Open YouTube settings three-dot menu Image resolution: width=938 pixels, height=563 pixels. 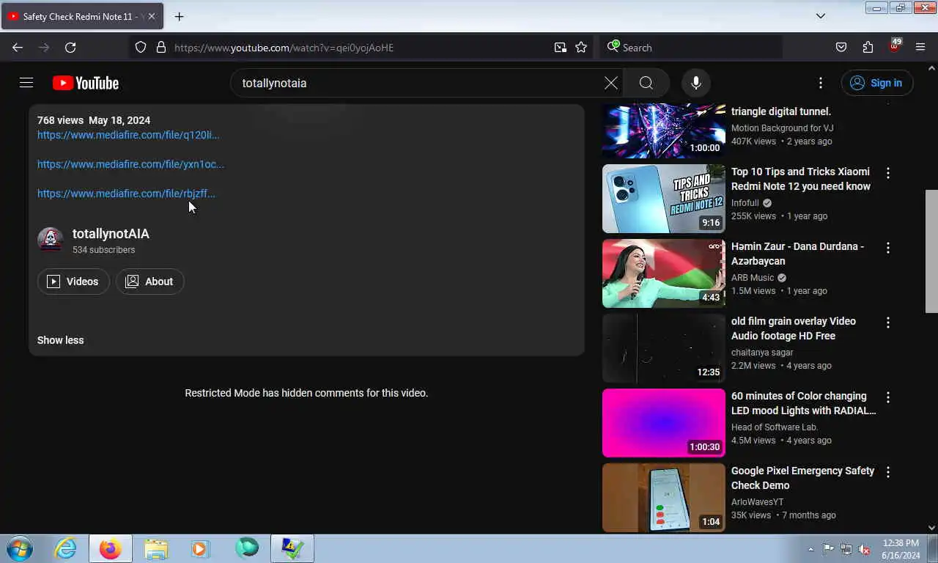[x=821, y=83]
